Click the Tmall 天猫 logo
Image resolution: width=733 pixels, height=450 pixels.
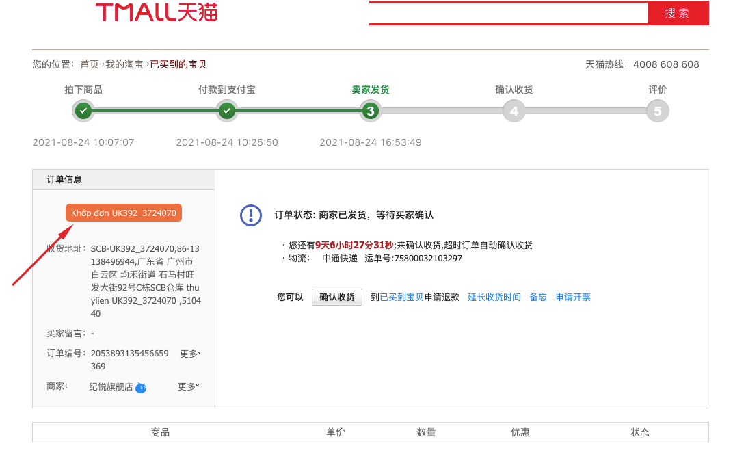point(157,12)
